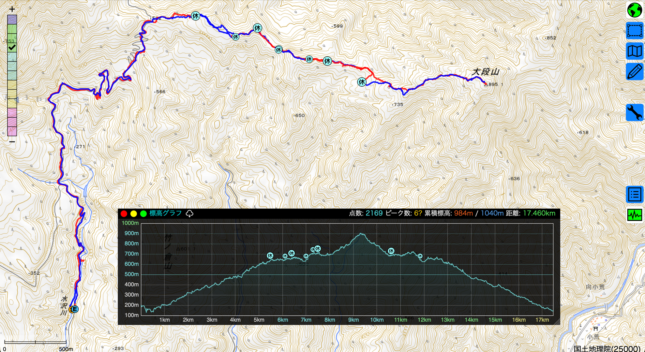Click rest marker near 10.5km on graph
This screenshot has height=352, width=645.
point(391,251)
